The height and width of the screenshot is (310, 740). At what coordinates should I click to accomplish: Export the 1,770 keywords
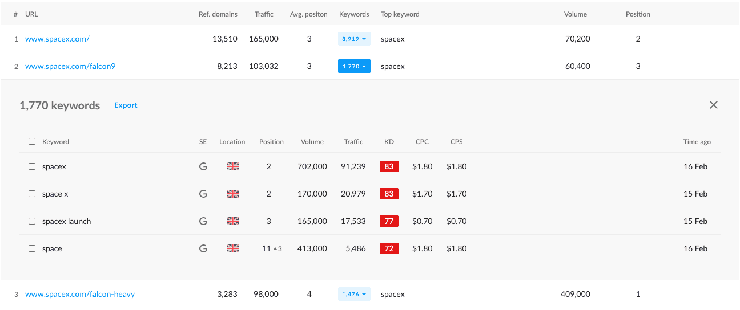point(126,105)
